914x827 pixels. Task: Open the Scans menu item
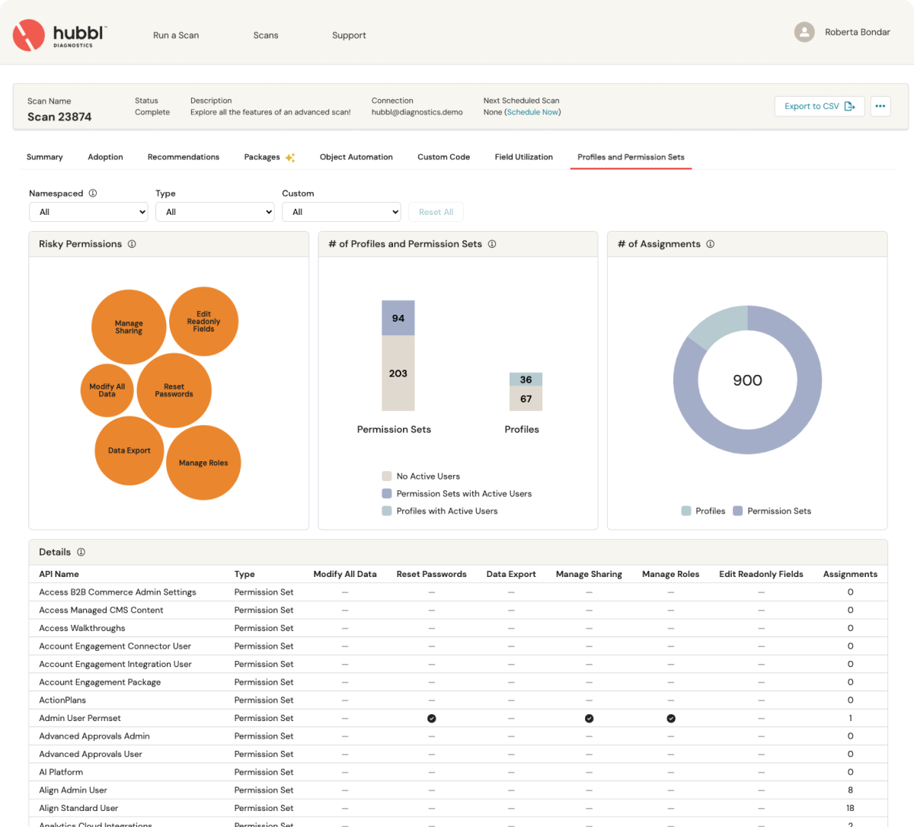click(x=266, y=35)
